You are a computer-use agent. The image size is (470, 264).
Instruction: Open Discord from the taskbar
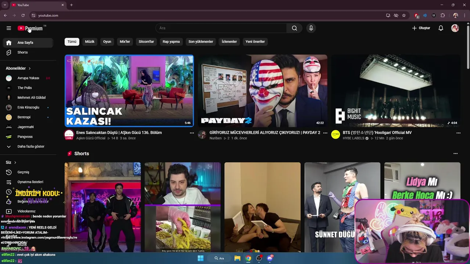click(270, 258)
